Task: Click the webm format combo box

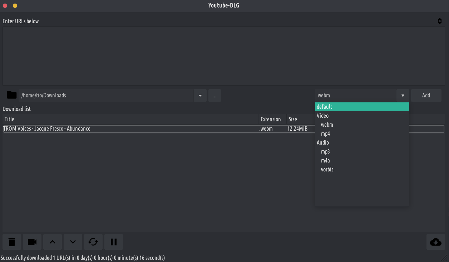Action: [x=356, y=96]
